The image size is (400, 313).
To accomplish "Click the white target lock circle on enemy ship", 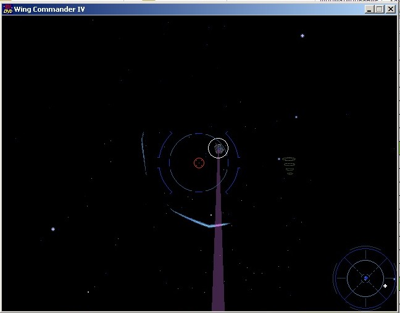I will pos(218,148).
